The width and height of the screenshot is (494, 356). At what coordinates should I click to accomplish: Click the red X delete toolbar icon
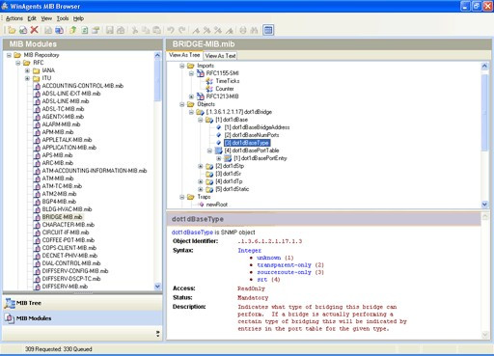pyautogui.click(x=34, y=30)
